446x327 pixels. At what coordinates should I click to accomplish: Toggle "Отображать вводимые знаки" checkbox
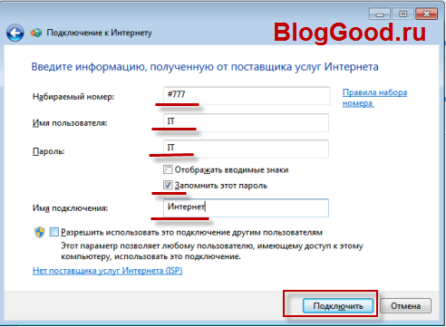point(168,169)
